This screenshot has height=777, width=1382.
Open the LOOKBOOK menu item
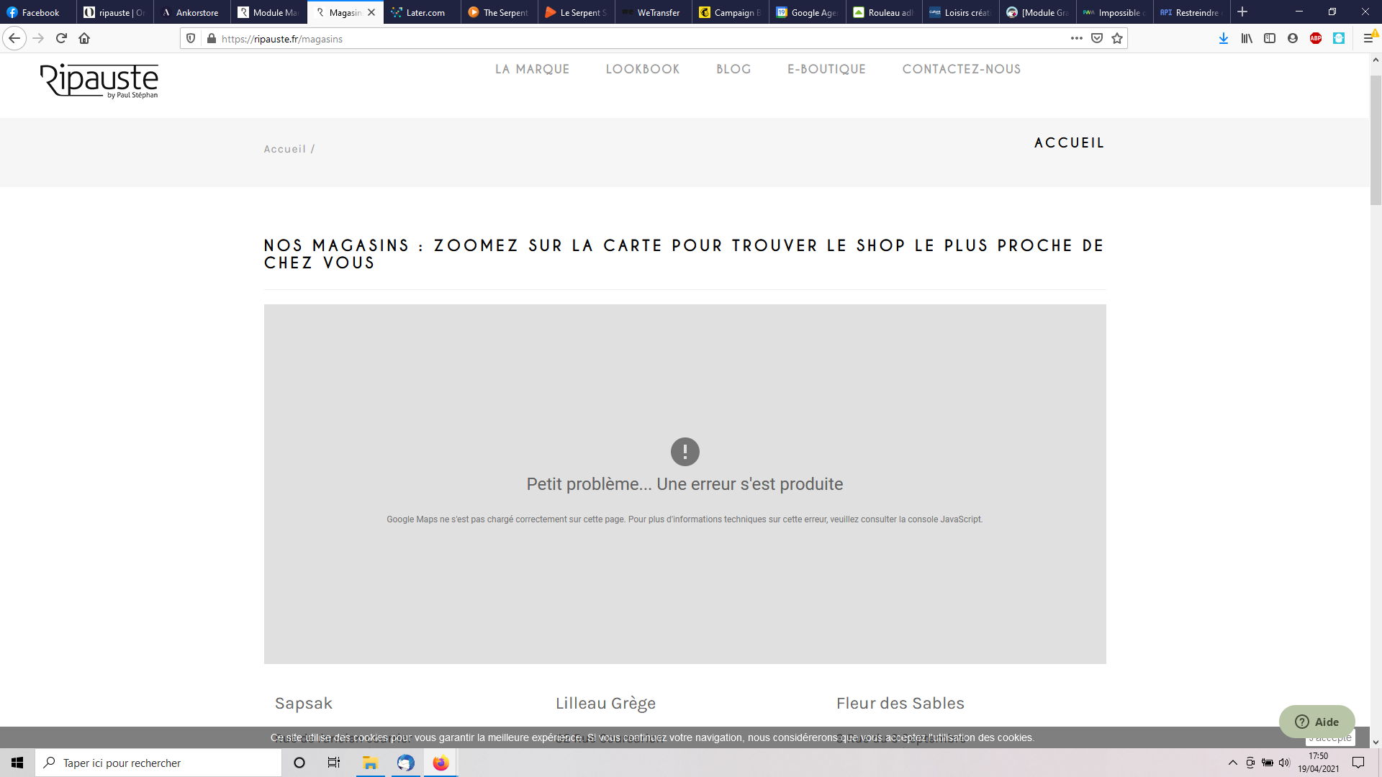[642, 69]
